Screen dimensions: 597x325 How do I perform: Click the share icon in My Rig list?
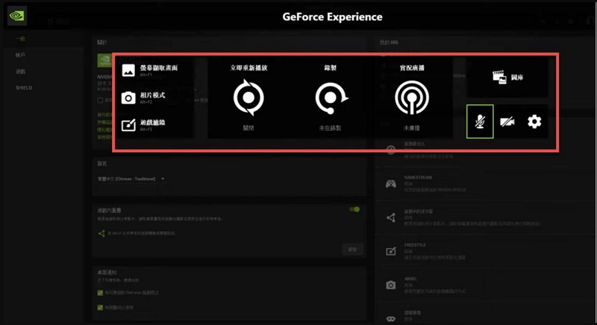[x=390, y=217]
